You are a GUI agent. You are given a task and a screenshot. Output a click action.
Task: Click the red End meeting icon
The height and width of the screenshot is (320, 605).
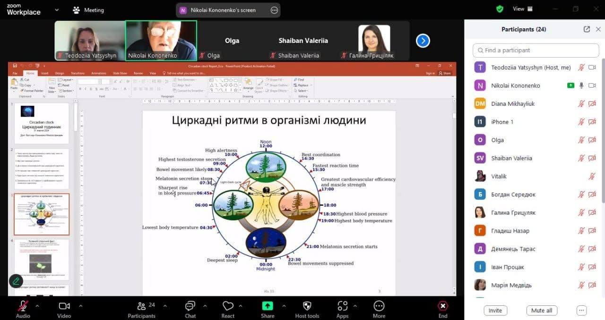click(x=442, y=306)
